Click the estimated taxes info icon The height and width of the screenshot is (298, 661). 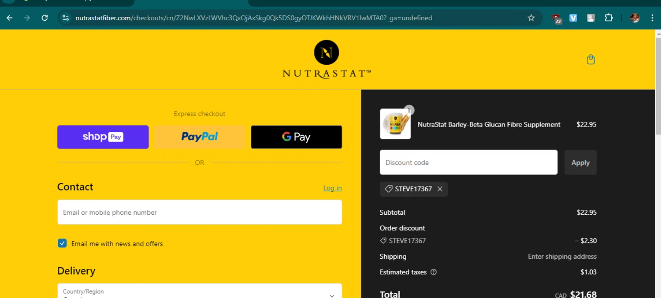tap(434, 272)
